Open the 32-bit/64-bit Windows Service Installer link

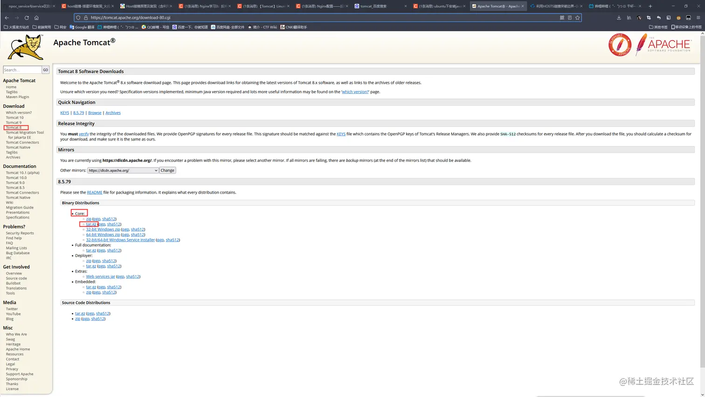point(120,240)
